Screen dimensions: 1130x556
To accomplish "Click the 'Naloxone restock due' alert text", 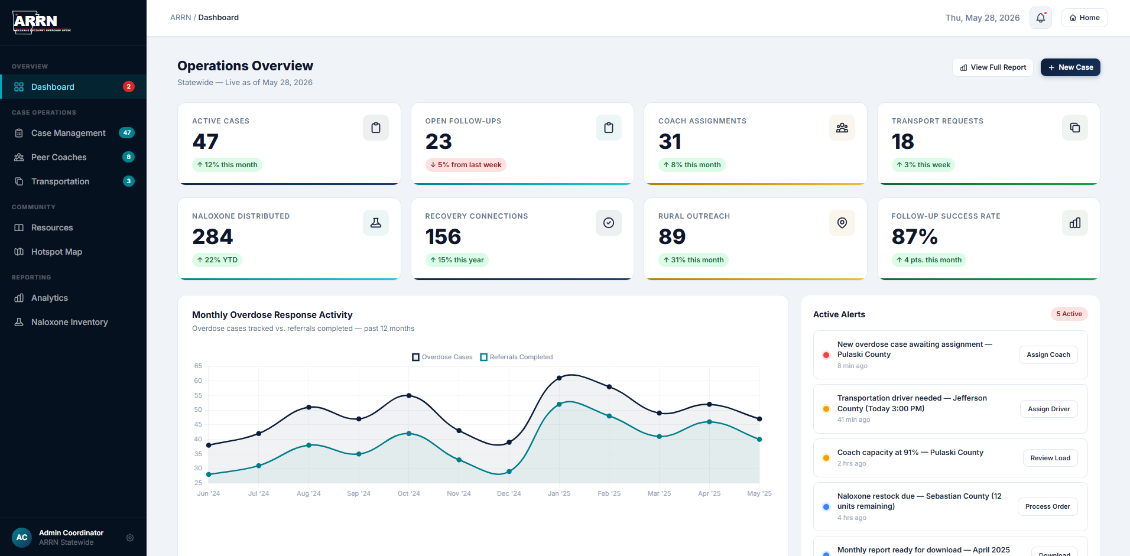I will (920, 501).
